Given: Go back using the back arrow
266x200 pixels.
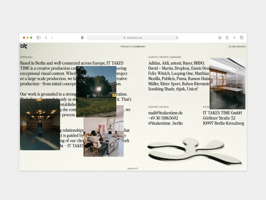Looking at the screenshot, I should [x=46, y=37].
